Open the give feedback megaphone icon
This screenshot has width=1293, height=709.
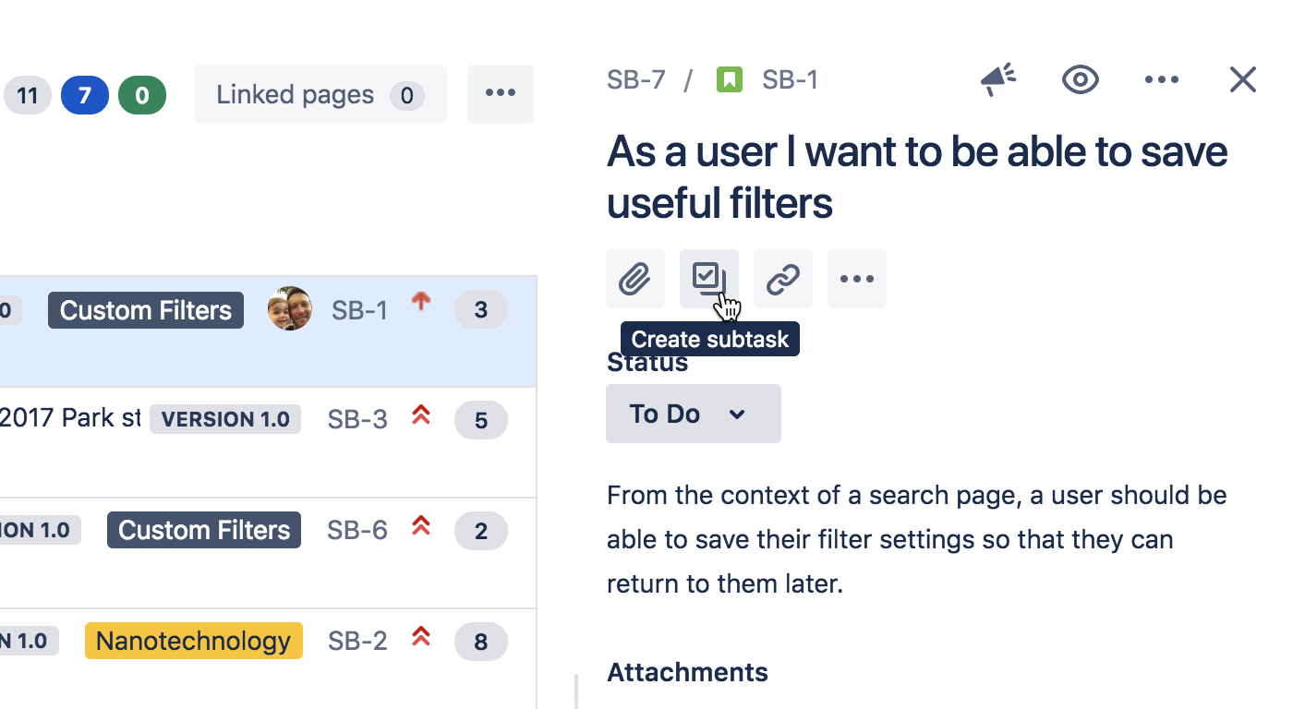click(998, 79)
